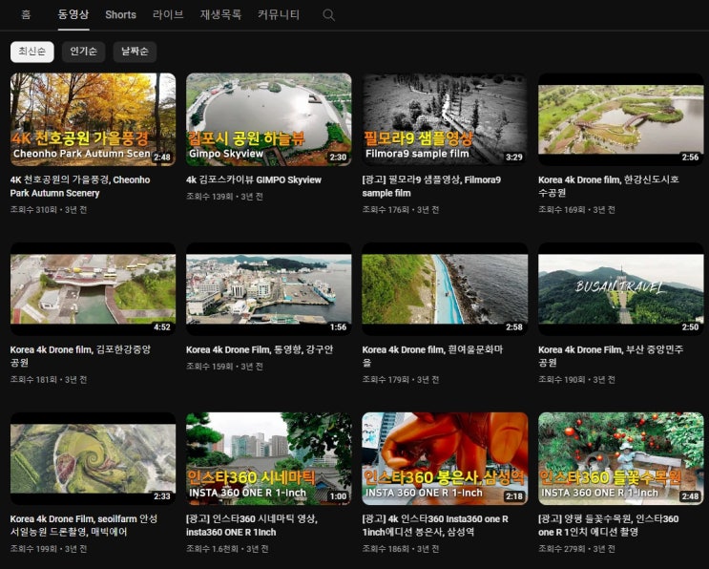This screenshot has height=569, width=709.
Task: Click title '[광고] 양평 들꽃수목원, 인스타360'
Action: (609, 525)
